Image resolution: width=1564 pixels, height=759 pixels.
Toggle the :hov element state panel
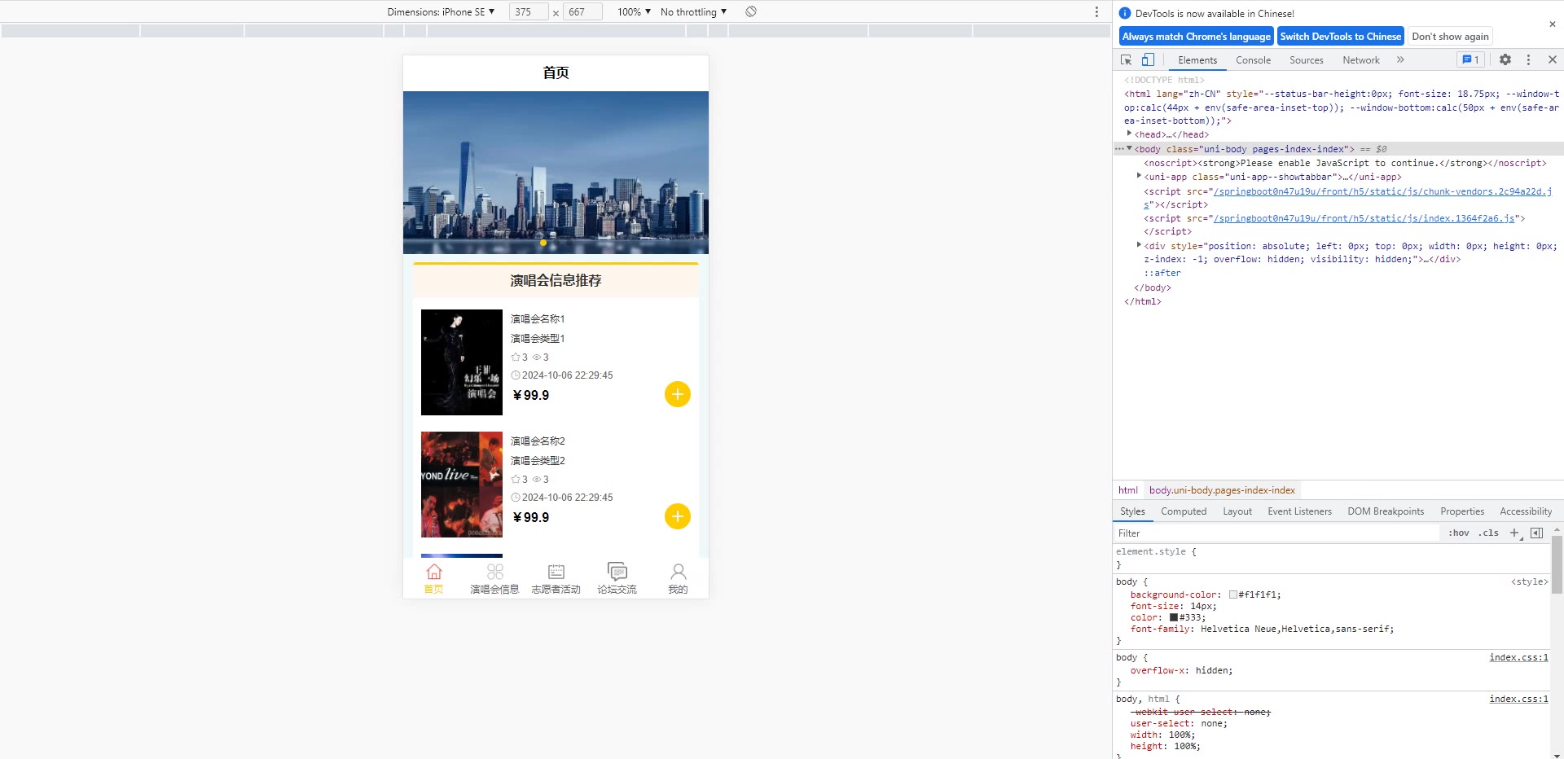1458,533
